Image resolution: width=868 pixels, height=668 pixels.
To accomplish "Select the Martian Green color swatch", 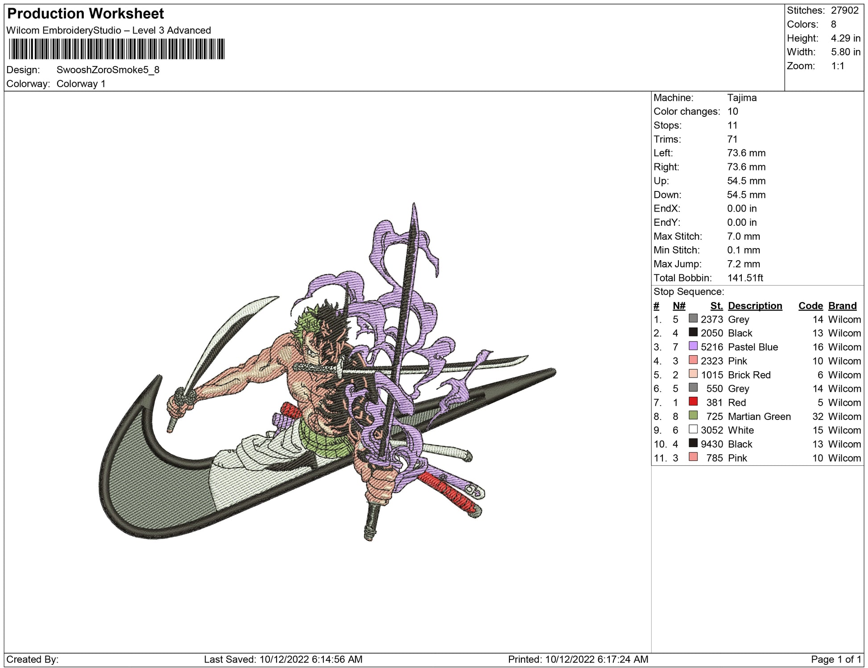I will click(x=693, y=415).
